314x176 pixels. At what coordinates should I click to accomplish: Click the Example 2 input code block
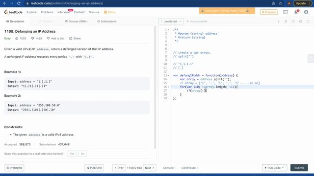77,108
